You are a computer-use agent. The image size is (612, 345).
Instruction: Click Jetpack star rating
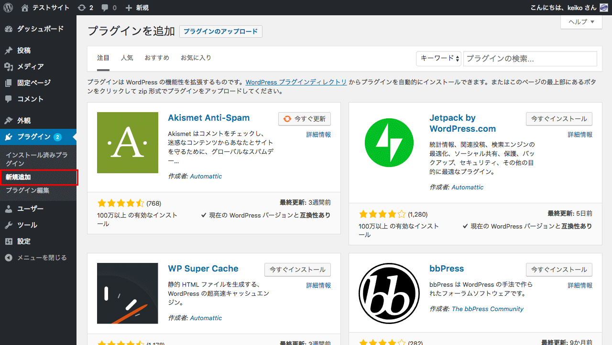(x=382, y=214)
